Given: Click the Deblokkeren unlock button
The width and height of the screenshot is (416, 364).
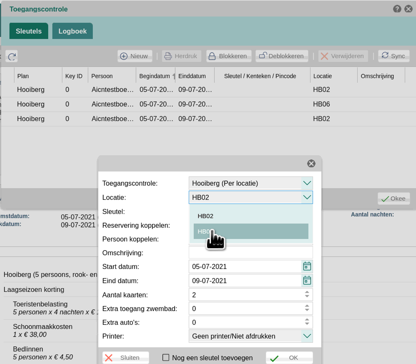Looking at the screenshot, I should click(x=281, y=56).
